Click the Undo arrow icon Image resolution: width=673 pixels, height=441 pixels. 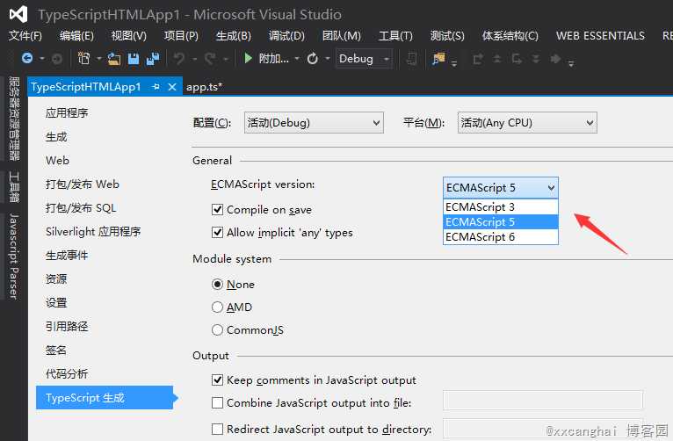[179, 58]
